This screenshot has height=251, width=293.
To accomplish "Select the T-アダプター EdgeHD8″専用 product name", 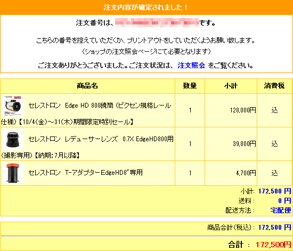I will [x=86, y=172].
